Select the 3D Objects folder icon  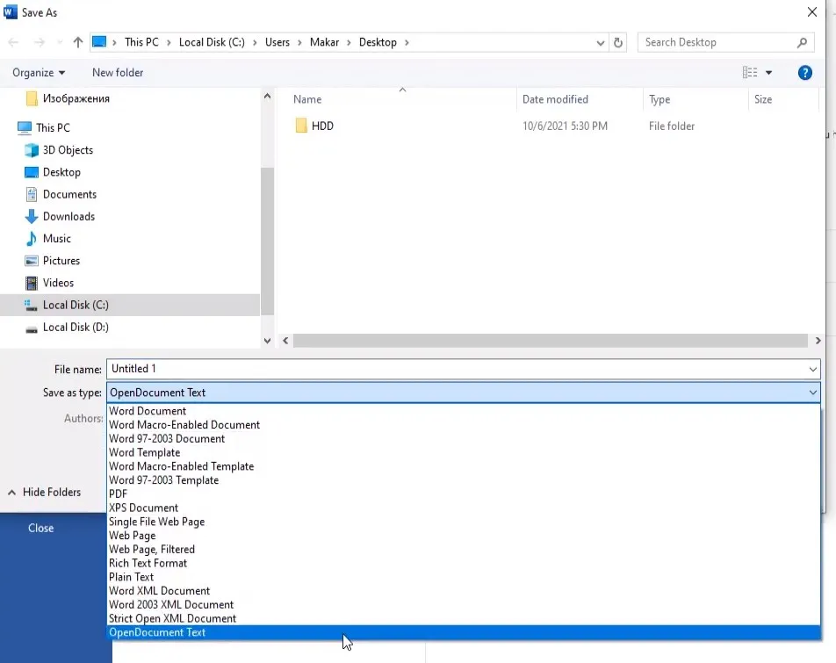tap(32, 150)
